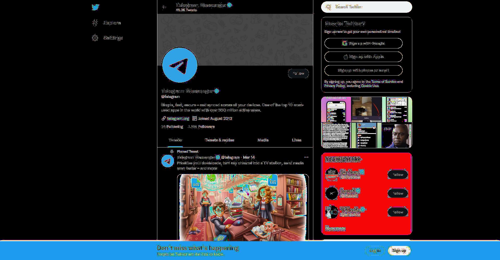Screen dimensions: 500x260
Task: Click Show more in You might like
Action: 335,228
